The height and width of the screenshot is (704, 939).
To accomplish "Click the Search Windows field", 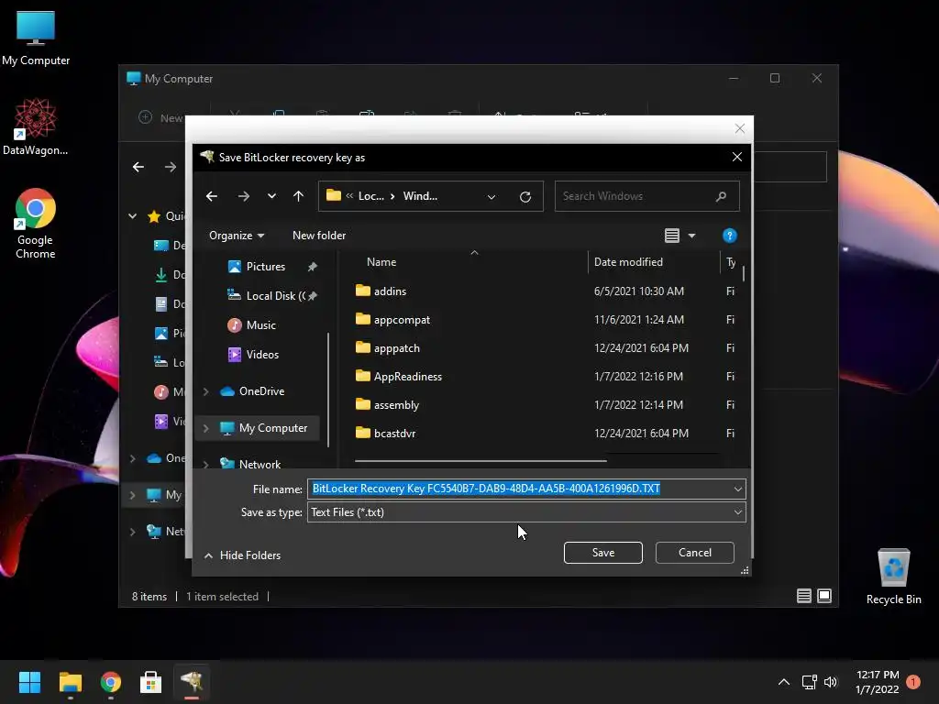I will (646, 196).
